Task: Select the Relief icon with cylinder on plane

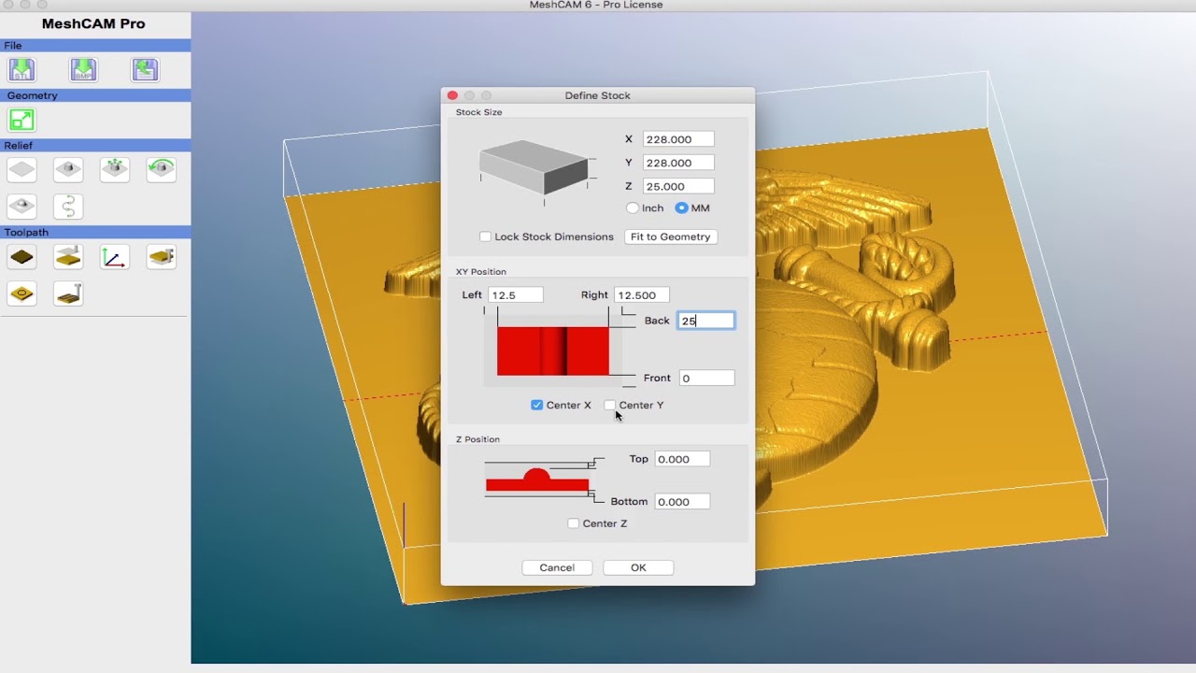Action: (68, 169)
